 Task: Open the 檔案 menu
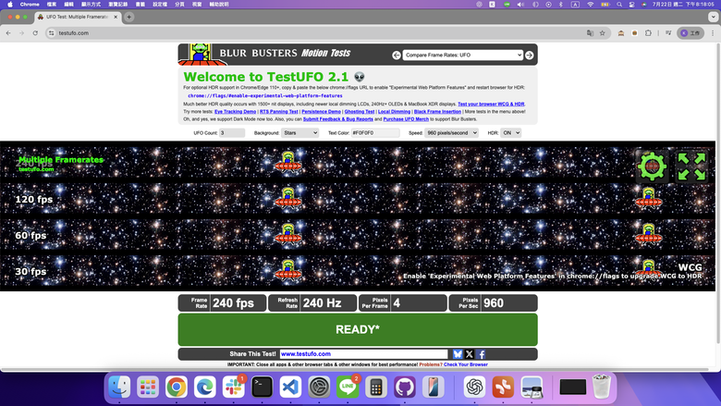tap(52, 4)
